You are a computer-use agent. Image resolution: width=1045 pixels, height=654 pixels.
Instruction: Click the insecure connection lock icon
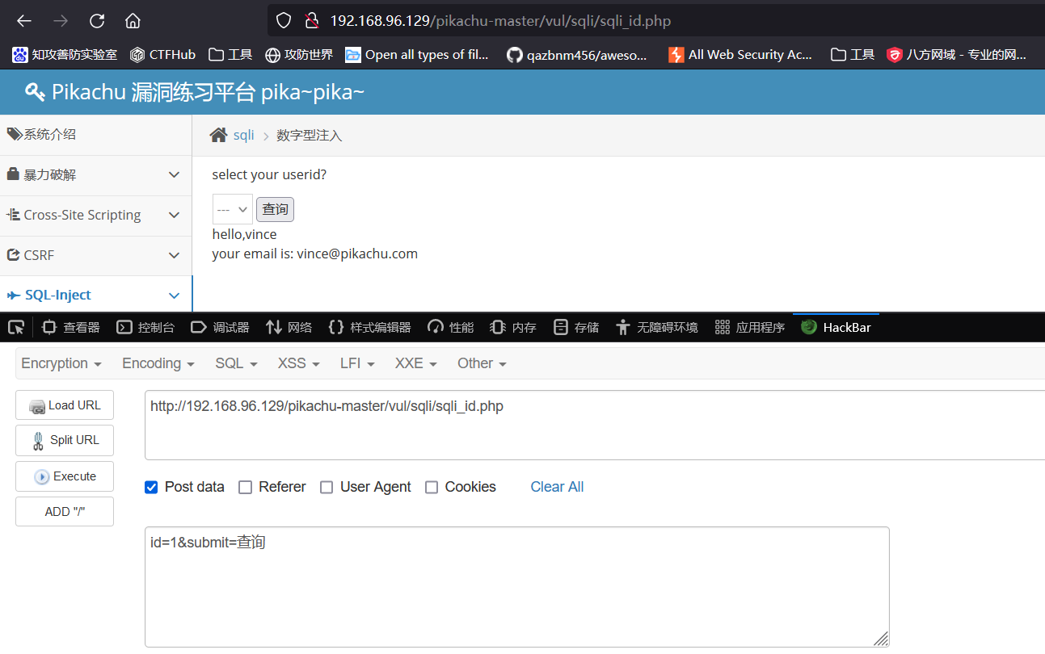(x=311, y=21)
